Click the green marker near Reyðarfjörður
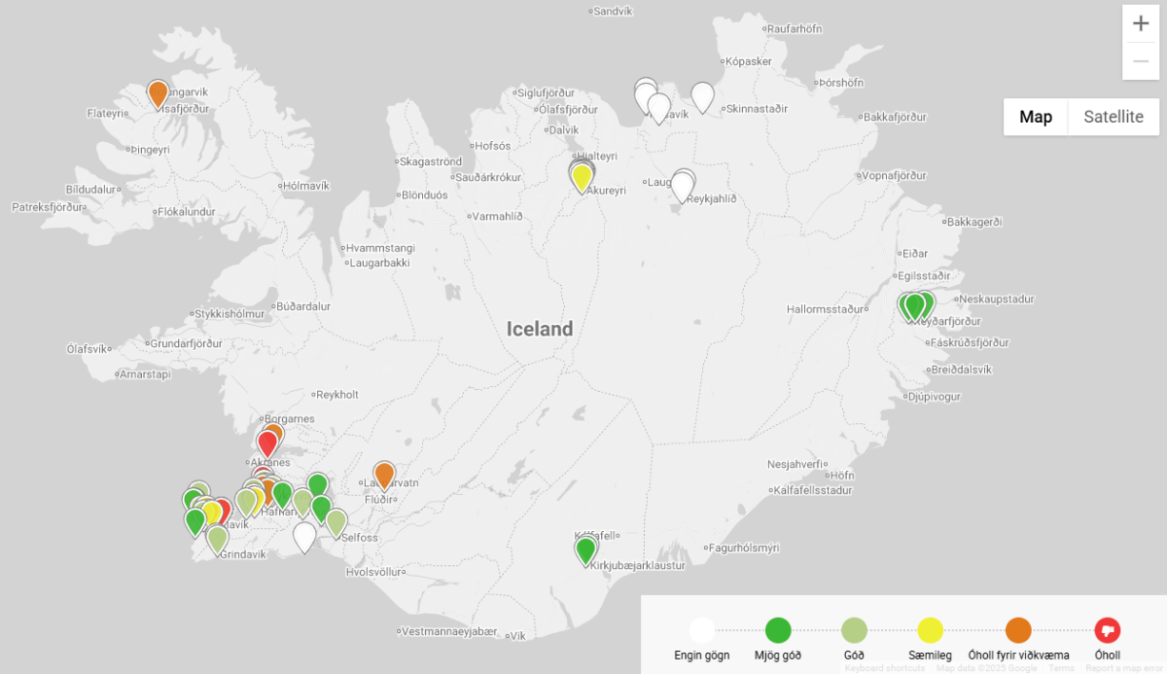The image size is (1167, 674). 914,306
